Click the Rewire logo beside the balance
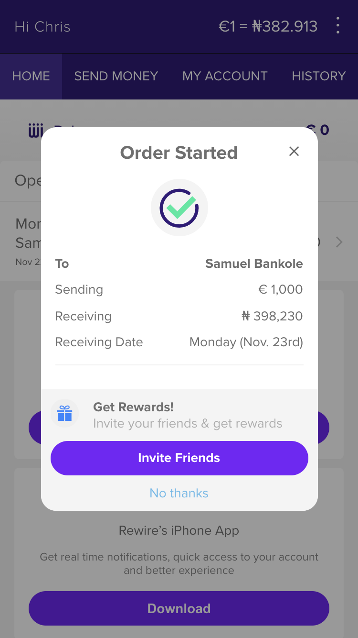The height and width of the screenshot is (638, 358). [x=36, y=130]
